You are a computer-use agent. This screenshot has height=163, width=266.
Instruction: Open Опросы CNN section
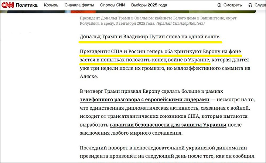[112, 5]
